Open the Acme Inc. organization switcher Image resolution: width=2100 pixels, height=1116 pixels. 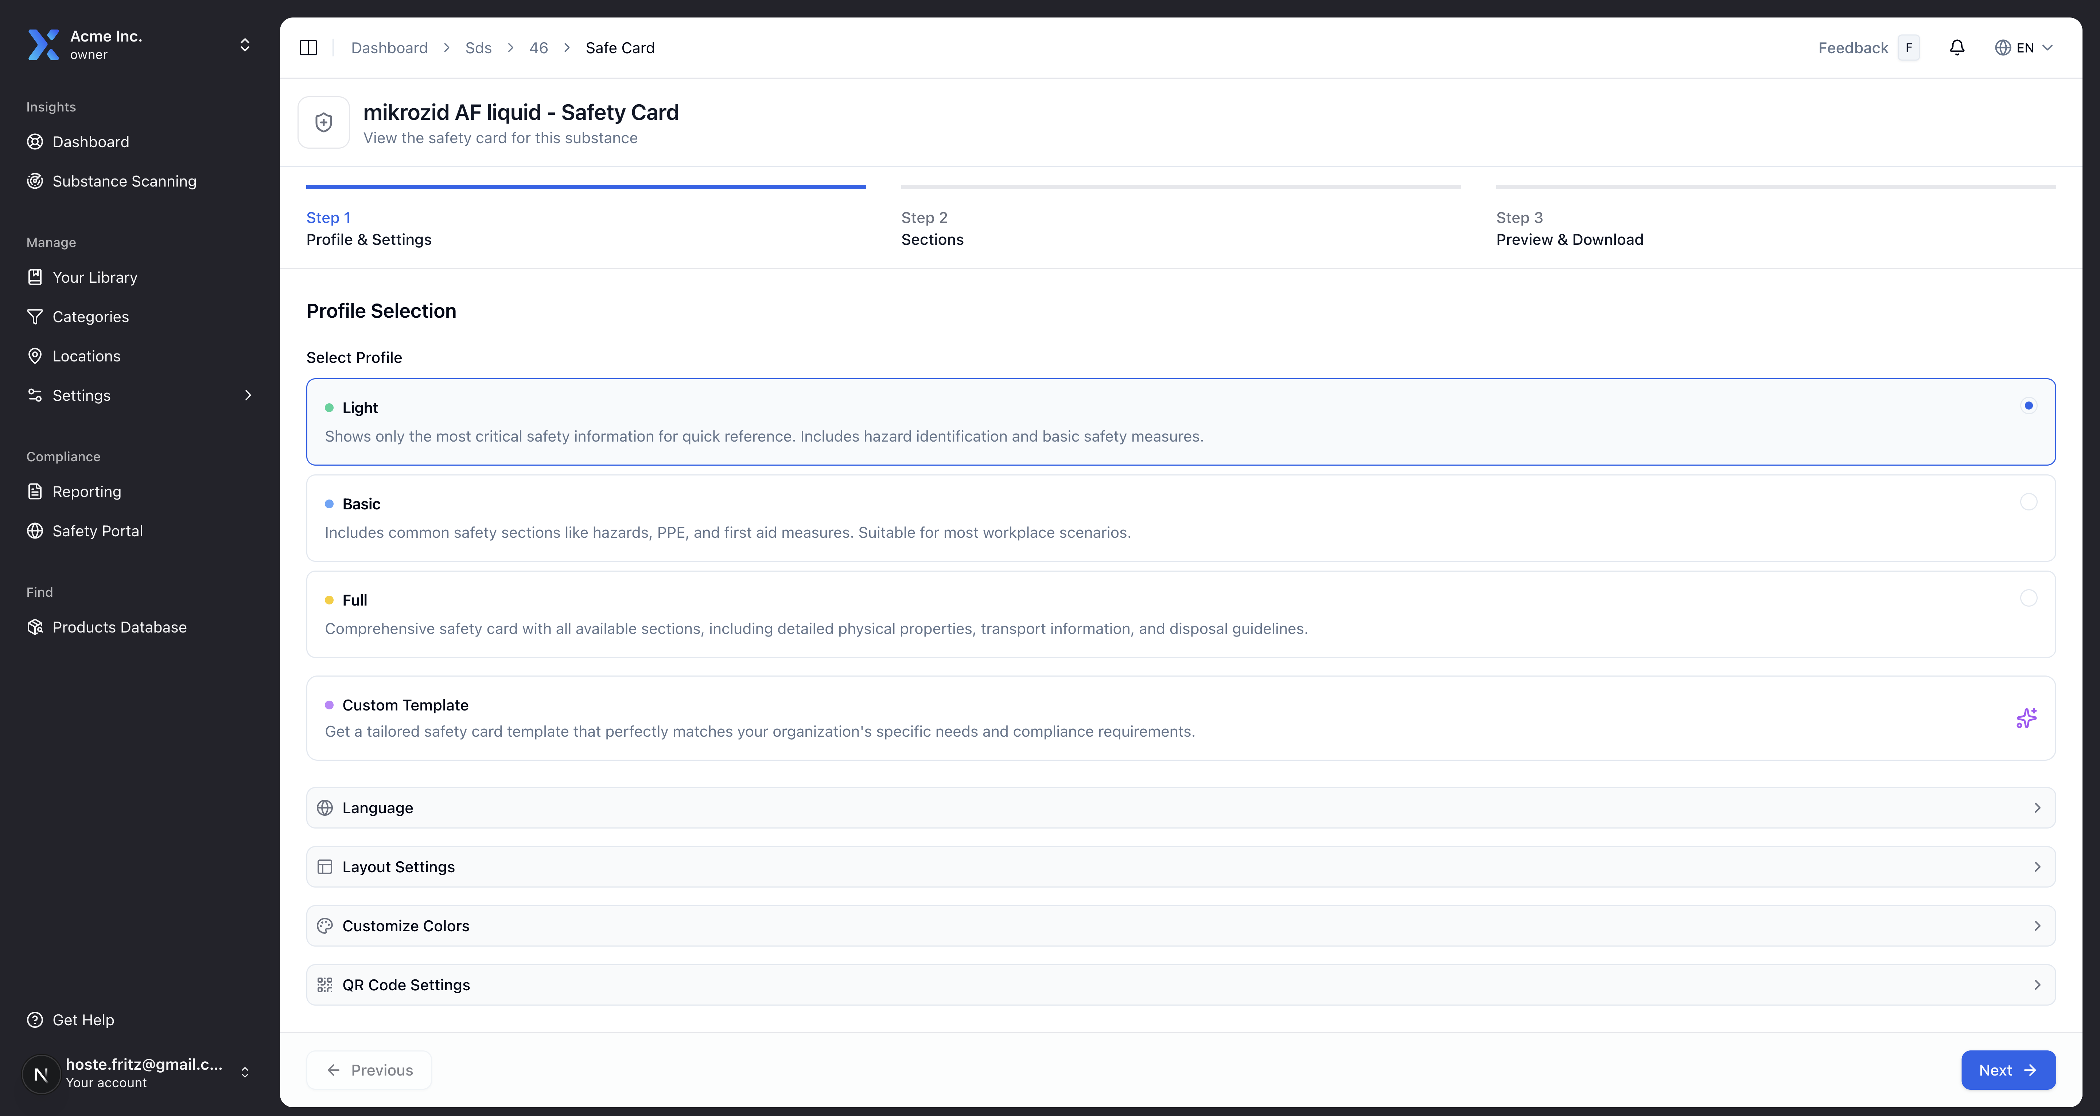tap(139, 45)
